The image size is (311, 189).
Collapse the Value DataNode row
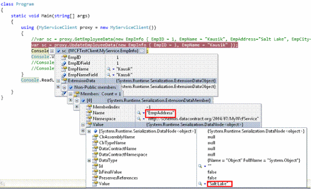[x=83, y=125]
